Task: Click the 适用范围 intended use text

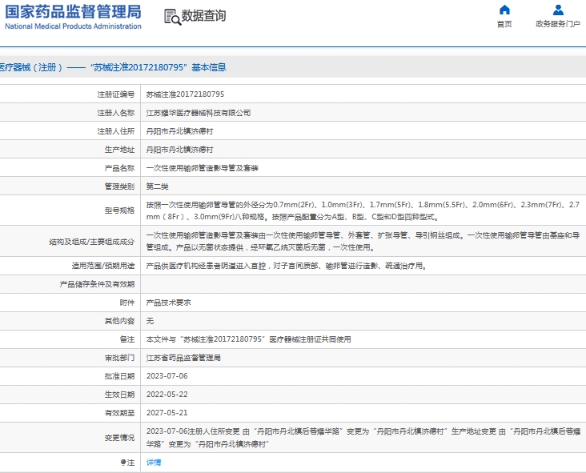Action: pyautogui.click(x=287, y=266)
